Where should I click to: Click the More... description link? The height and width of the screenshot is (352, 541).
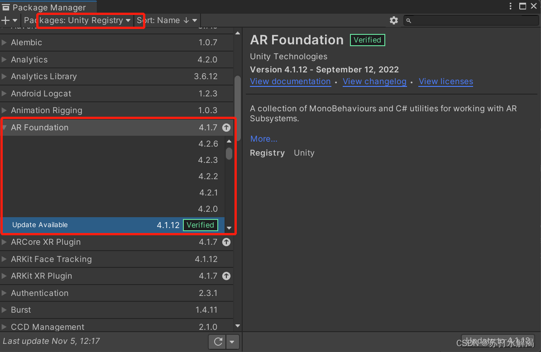(263, 139)
